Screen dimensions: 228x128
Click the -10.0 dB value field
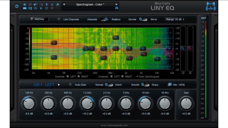pos(145,114)
